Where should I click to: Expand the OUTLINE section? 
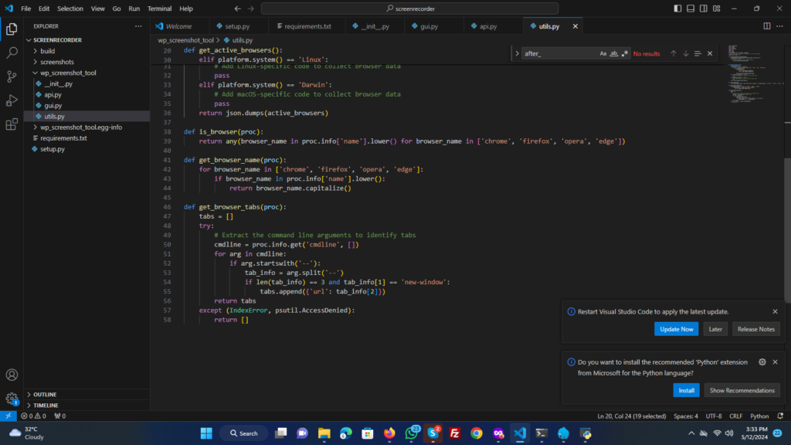coord(45,394)
